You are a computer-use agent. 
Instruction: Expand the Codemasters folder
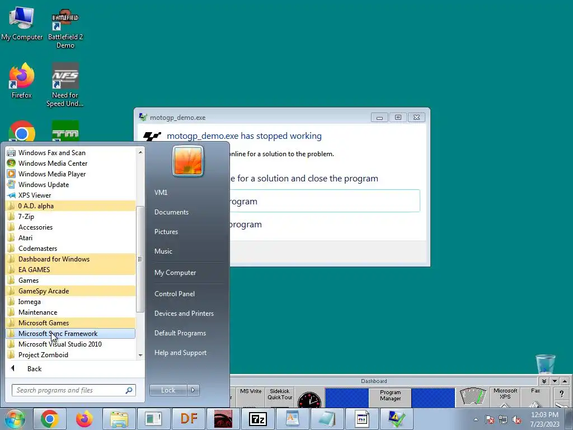click(71, 248)
